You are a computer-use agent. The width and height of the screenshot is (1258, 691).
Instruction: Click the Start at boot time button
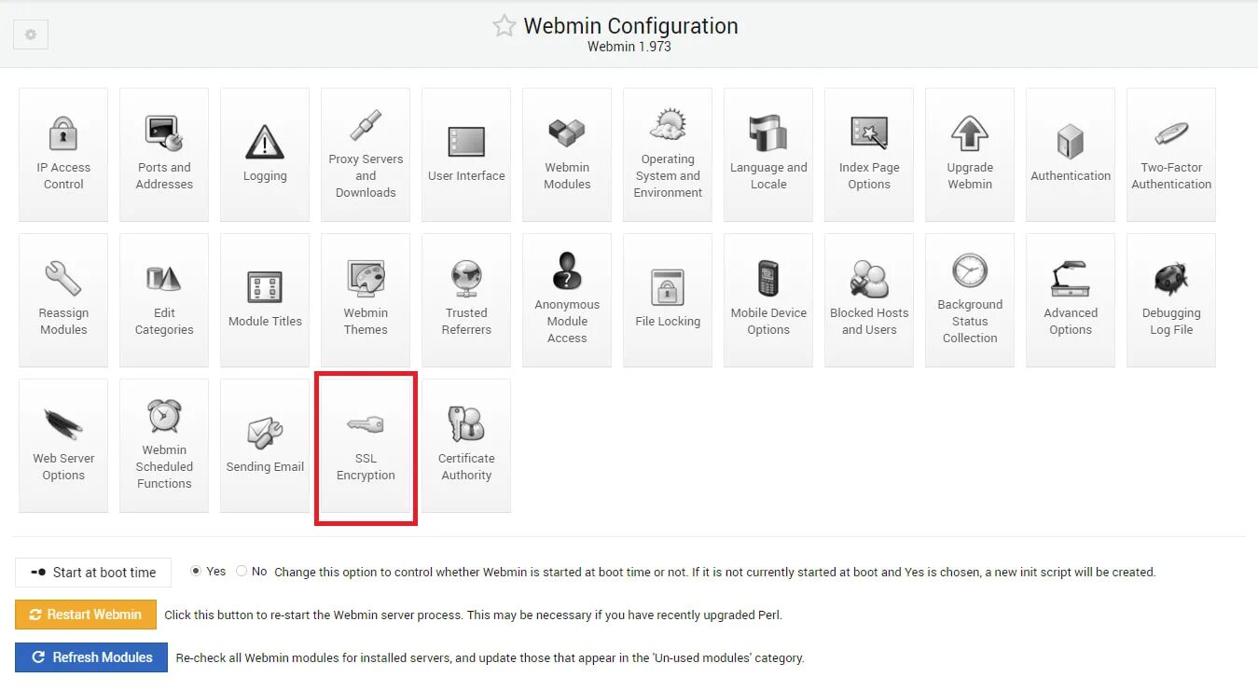(x=93, y=573)
